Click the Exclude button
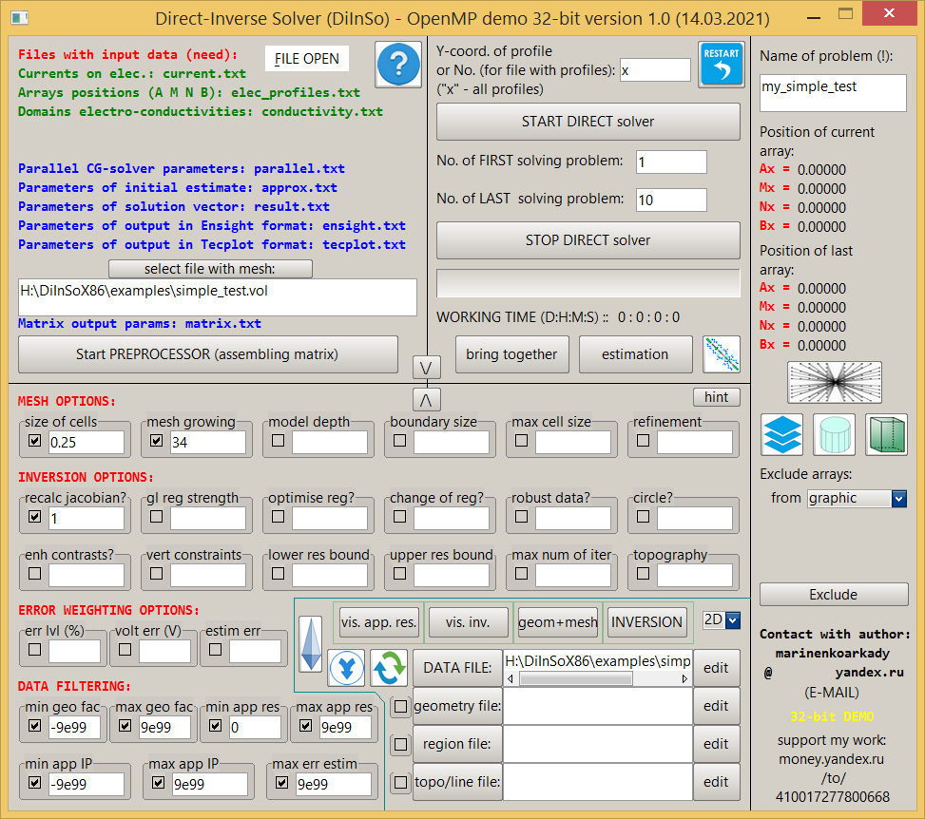The height and width of the screenshot is (819, 925). click(834, 595)
